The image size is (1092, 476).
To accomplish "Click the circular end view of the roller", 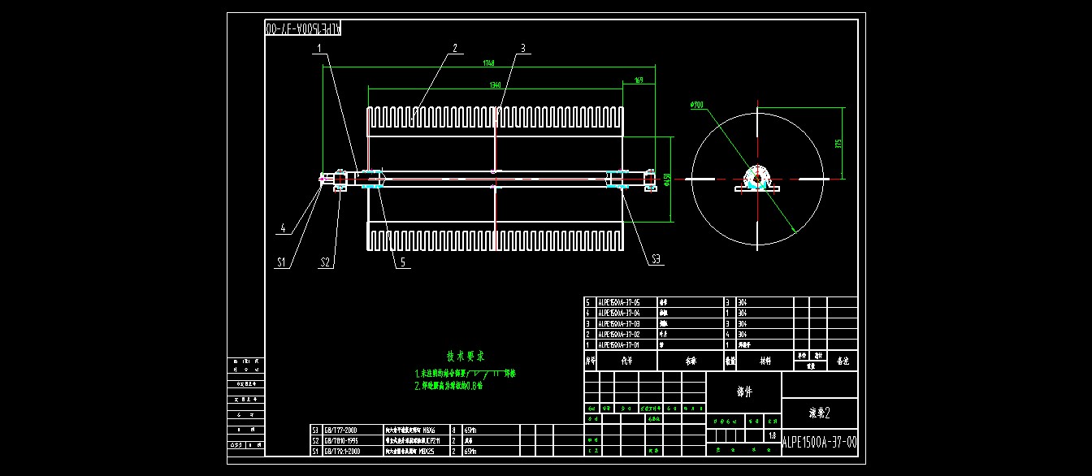I will [756, 179].
